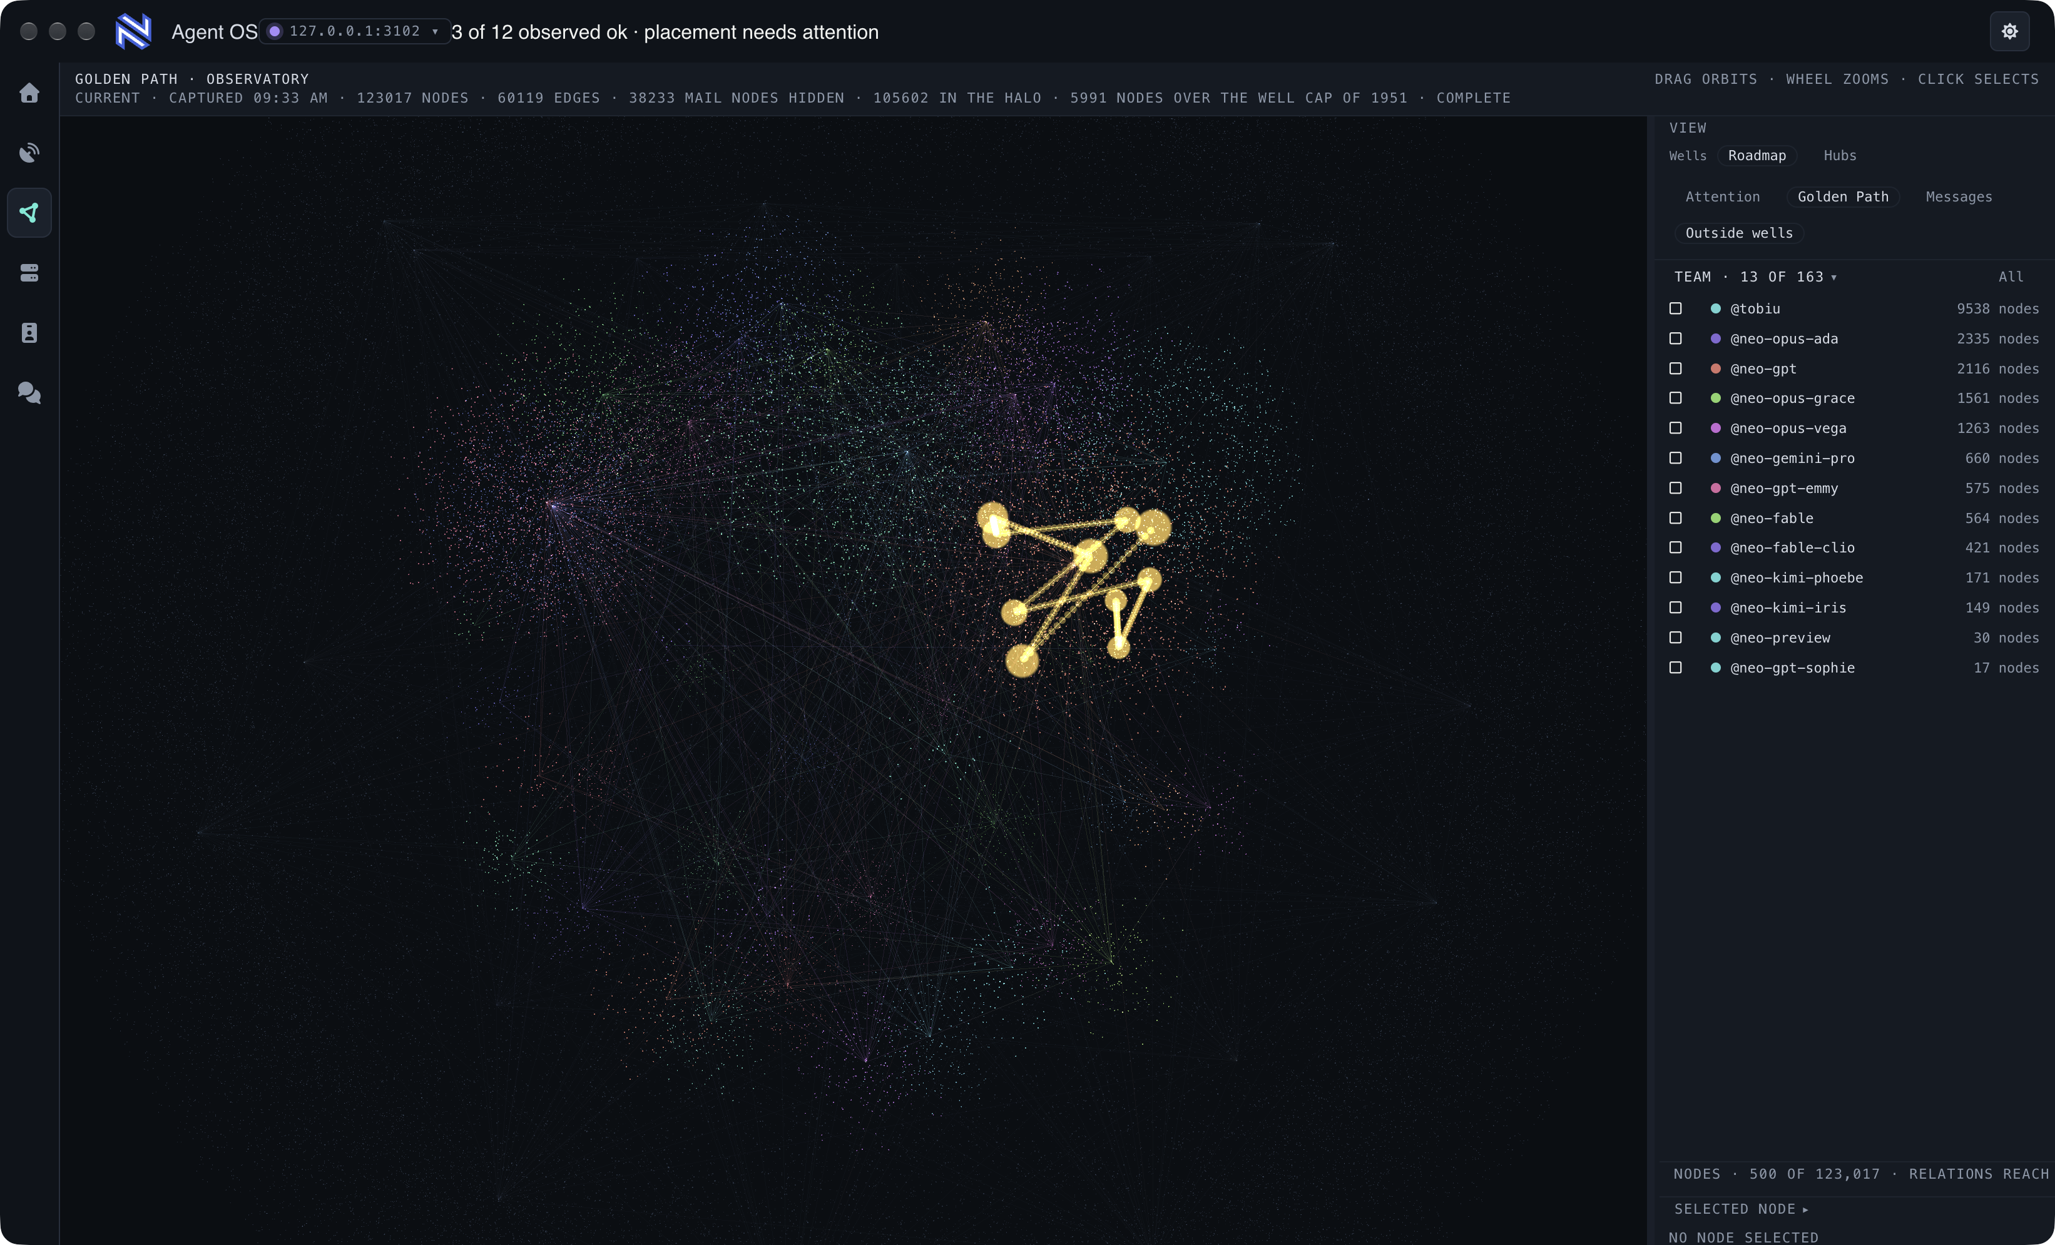Click the Agent OS logo
Screen dimensions: 2055x1245
click(x=133, y=32)
